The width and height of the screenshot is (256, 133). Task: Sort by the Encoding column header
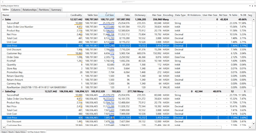pyautogui.click(x=168, y=15)
